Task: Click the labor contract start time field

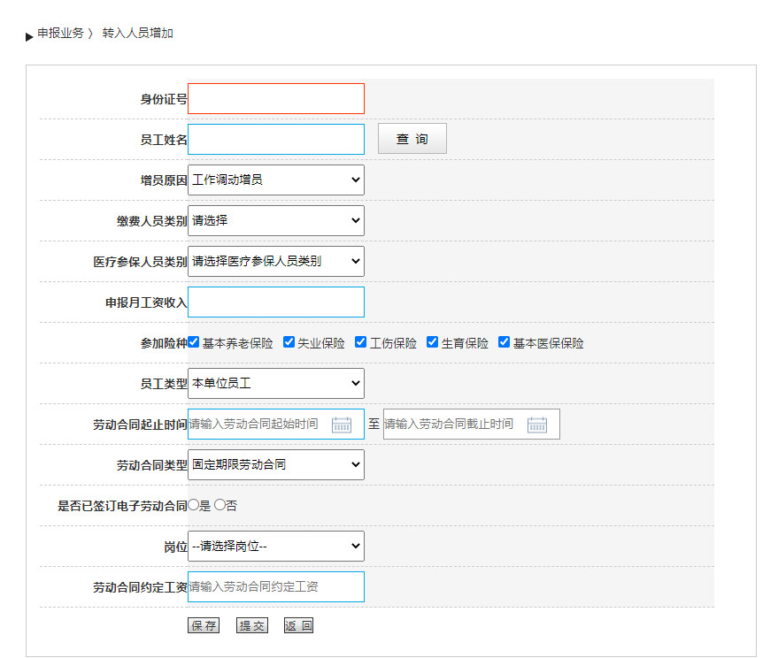Action: (x=276, y=424)
